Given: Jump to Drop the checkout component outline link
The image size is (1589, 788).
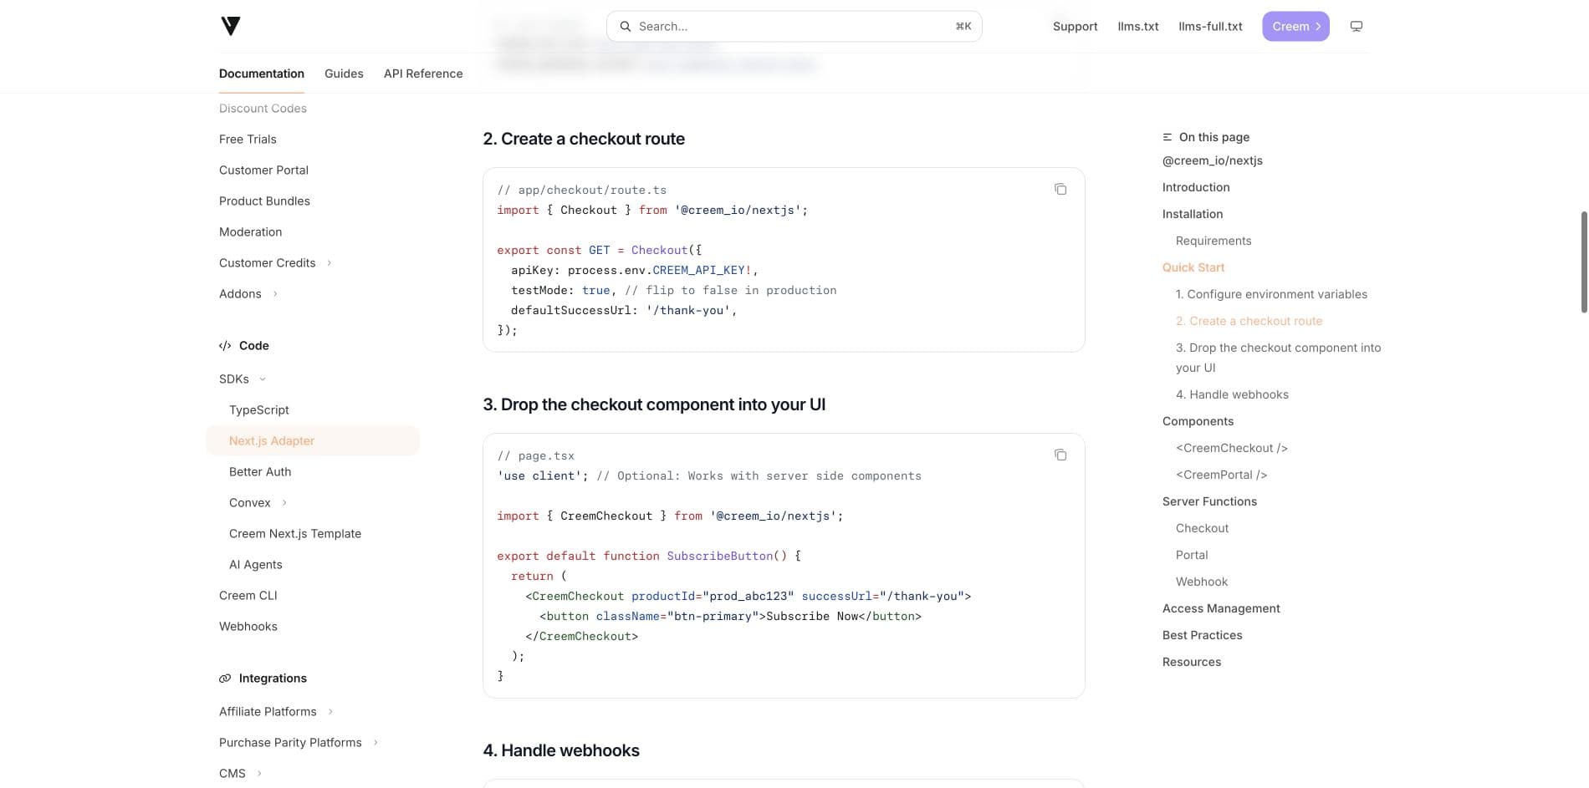Looking at the screenshot, I should click(1279, 358).
